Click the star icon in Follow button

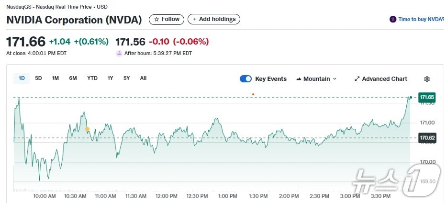tap(156, 20)
